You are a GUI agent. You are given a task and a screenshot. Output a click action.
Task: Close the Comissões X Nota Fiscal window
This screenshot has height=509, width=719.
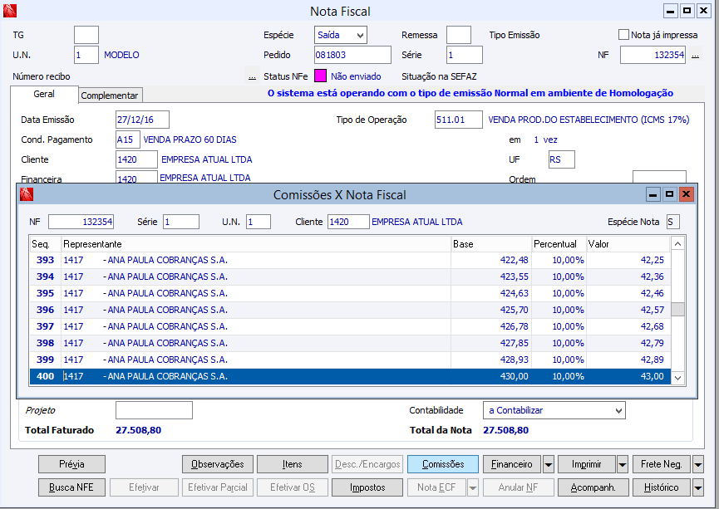click(686, 194)
